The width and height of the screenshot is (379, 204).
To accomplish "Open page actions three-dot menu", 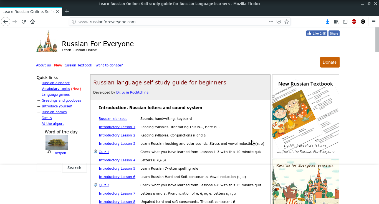I will coord(271,22).
